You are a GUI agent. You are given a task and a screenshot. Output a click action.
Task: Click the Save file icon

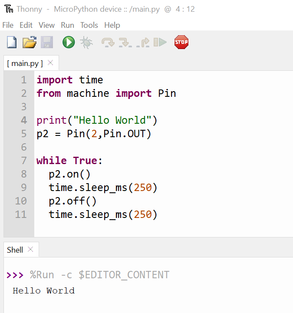click(x=47, y=42)
